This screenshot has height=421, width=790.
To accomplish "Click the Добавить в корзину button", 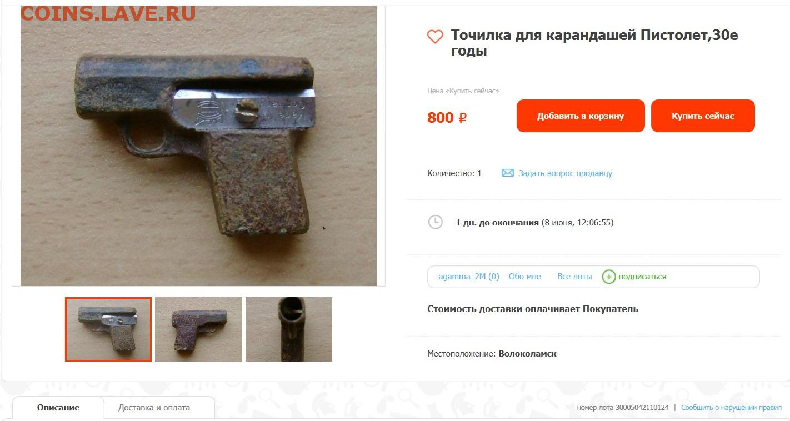I will point(581,116).
